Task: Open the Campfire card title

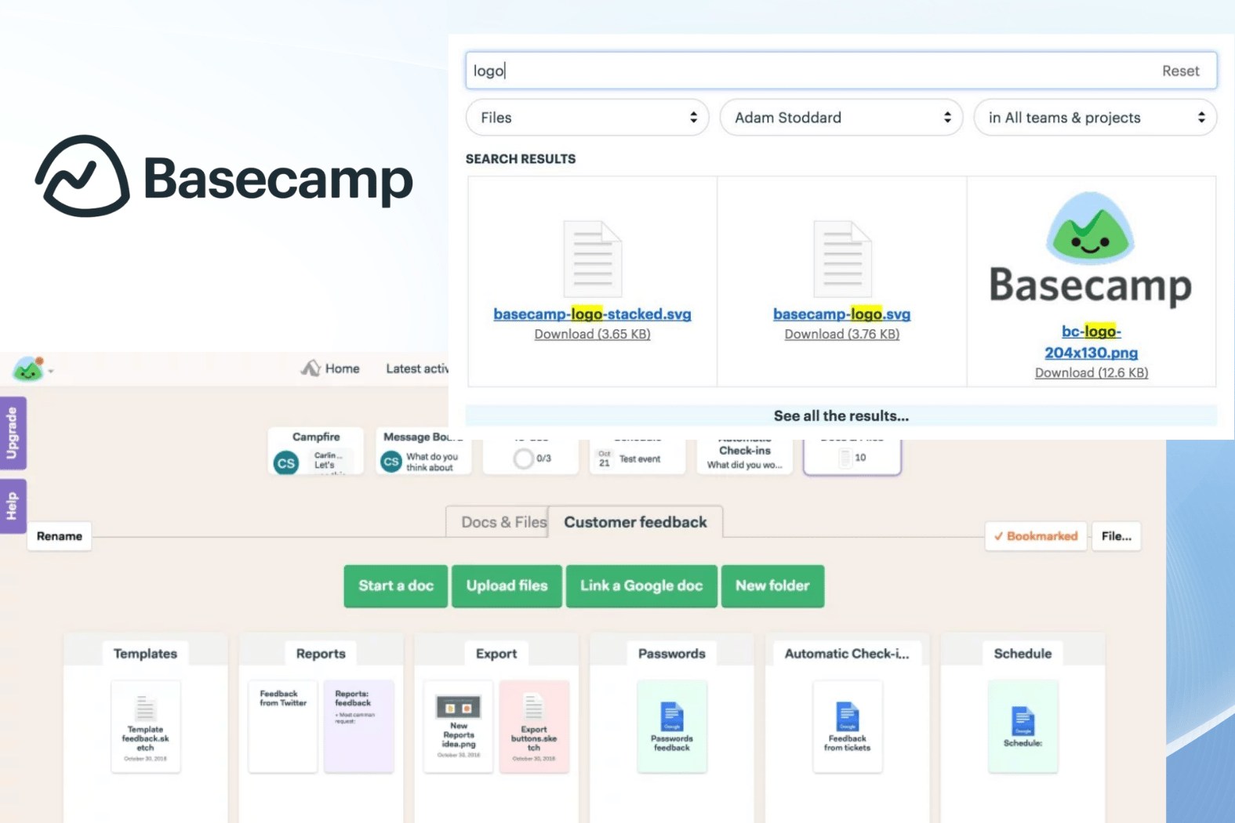Action: pos(316,437)
